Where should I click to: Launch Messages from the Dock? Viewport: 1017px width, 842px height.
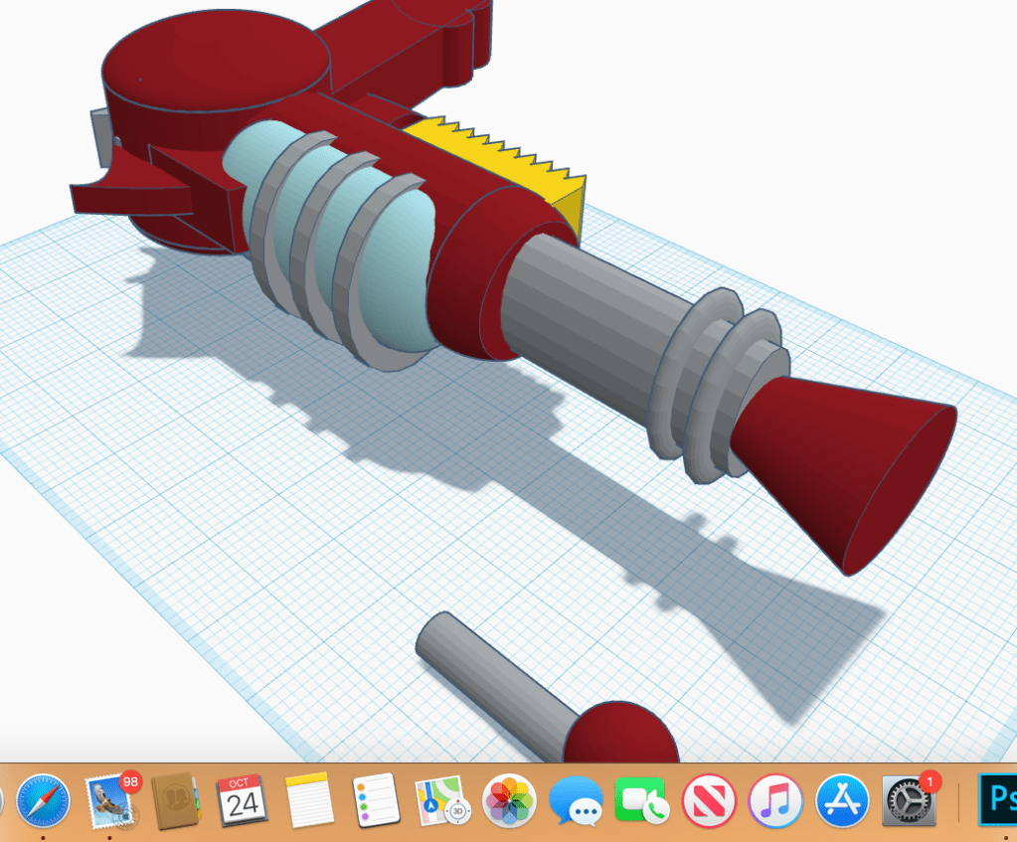tap(576, 800)
